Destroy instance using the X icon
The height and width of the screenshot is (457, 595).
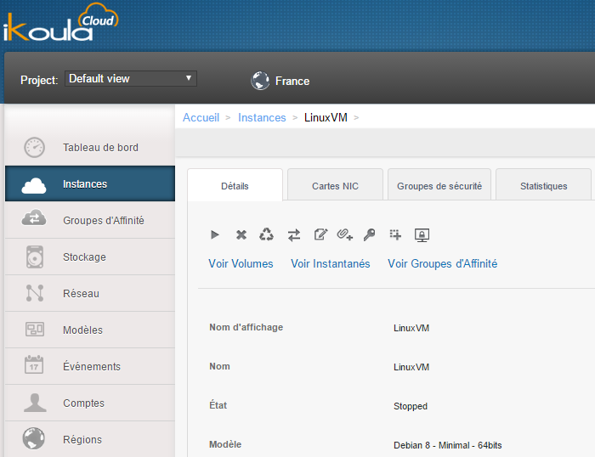[241, 234]
